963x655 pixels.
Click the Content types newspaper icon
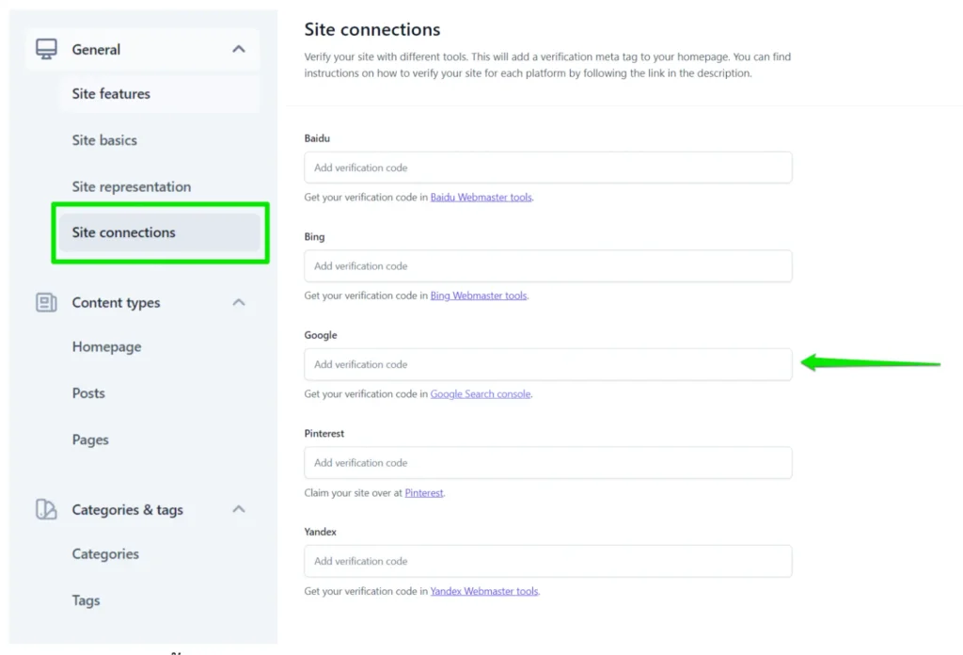coord(46,303)
